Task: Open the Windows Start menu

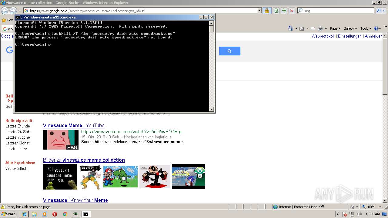Action: coord(8,214)
